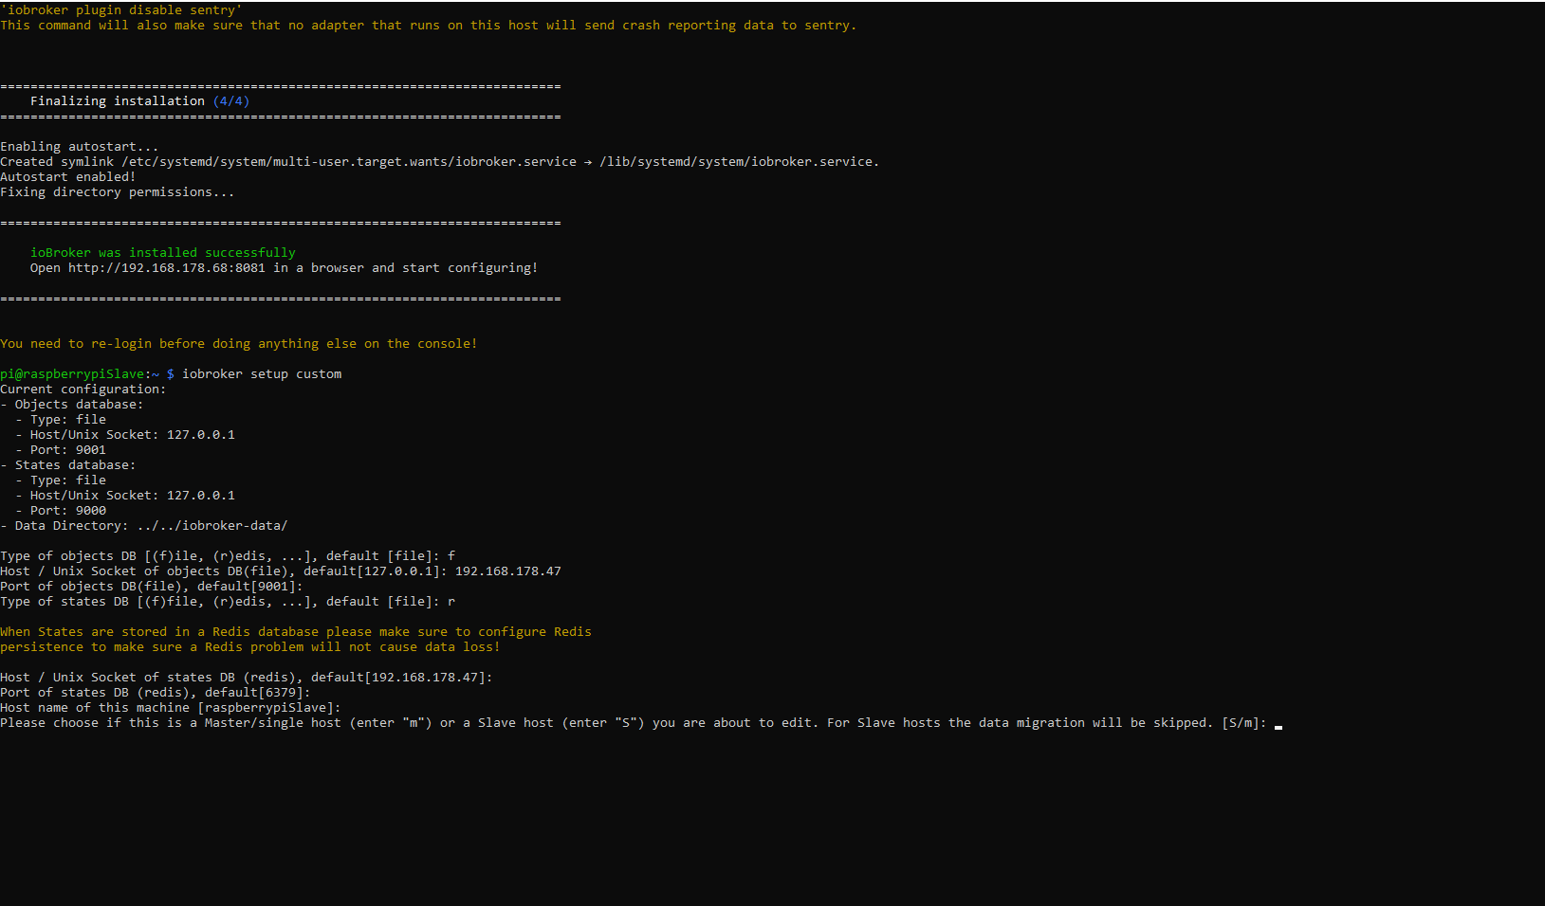Click the line 'iobroker plugin disable sentry'
Image resolution: width=1545 pixels, height=906 pixels.
(121, 10)
